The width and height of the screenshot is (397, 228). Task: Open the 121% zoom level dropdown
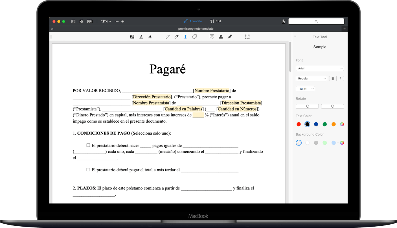pos(106,21)
